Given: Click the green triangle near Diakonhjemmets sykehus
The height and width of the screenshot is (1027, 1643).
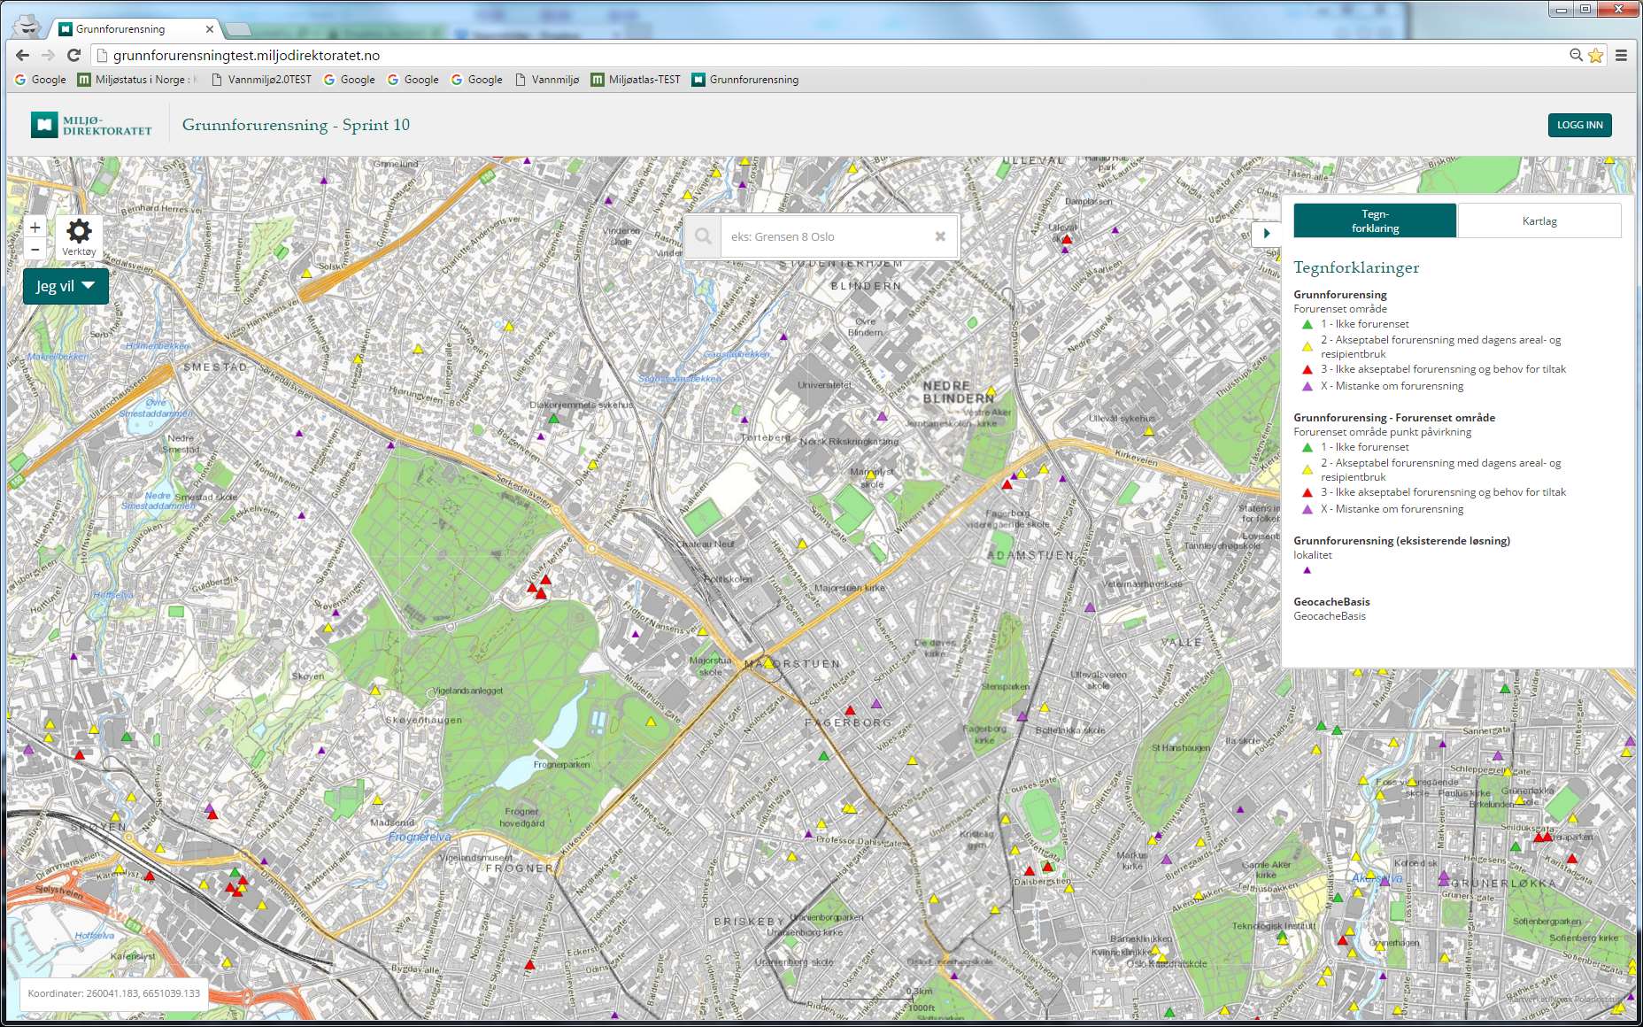Looking at the screenshot, I should 553,419.
